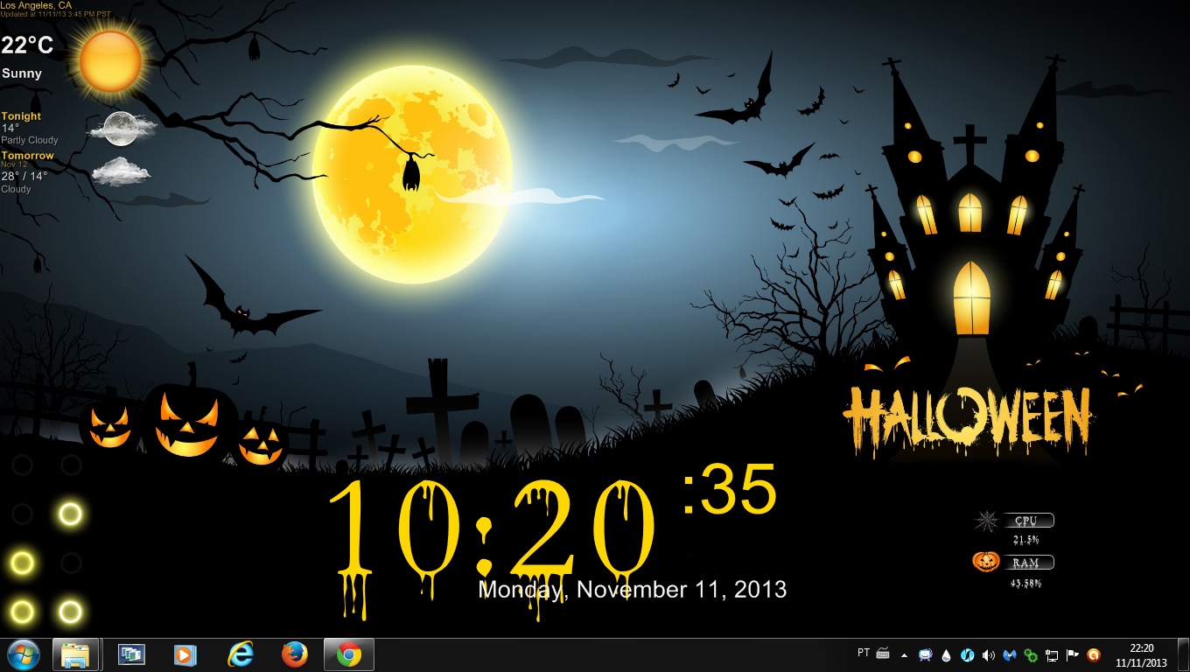Screen dimensions: 1190x672
Task: Show hidden system tray icons
Action: click(x=904, y=655)
